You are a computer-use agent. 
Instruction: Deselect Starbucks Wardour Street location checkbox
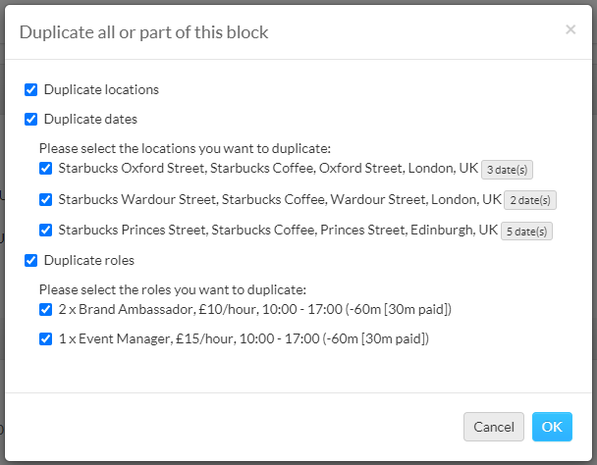(x=46, y=199)
